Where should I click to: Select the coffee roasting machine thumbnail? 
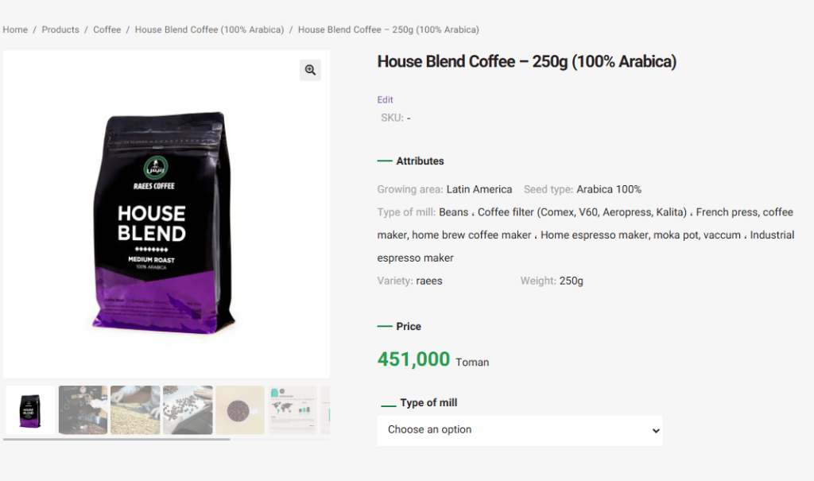(x=83, y=409)
